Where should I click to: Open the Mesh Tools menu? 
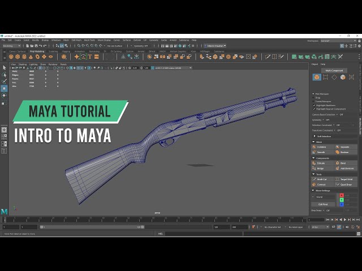tap(89, 40)
